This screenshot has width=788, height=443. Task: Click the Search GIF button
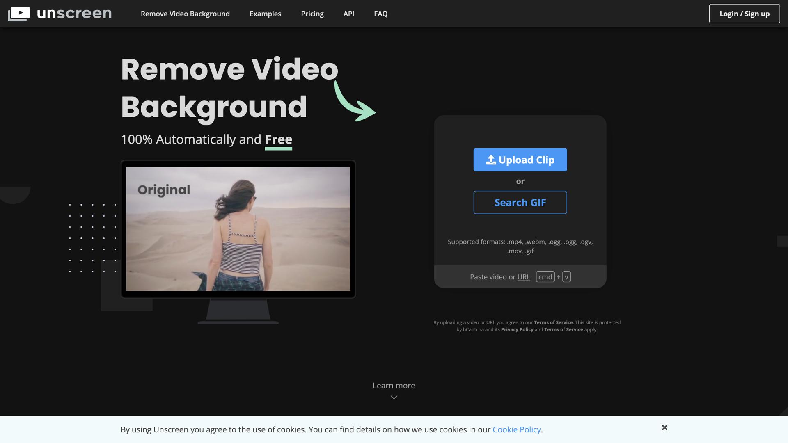pos(520,202)
